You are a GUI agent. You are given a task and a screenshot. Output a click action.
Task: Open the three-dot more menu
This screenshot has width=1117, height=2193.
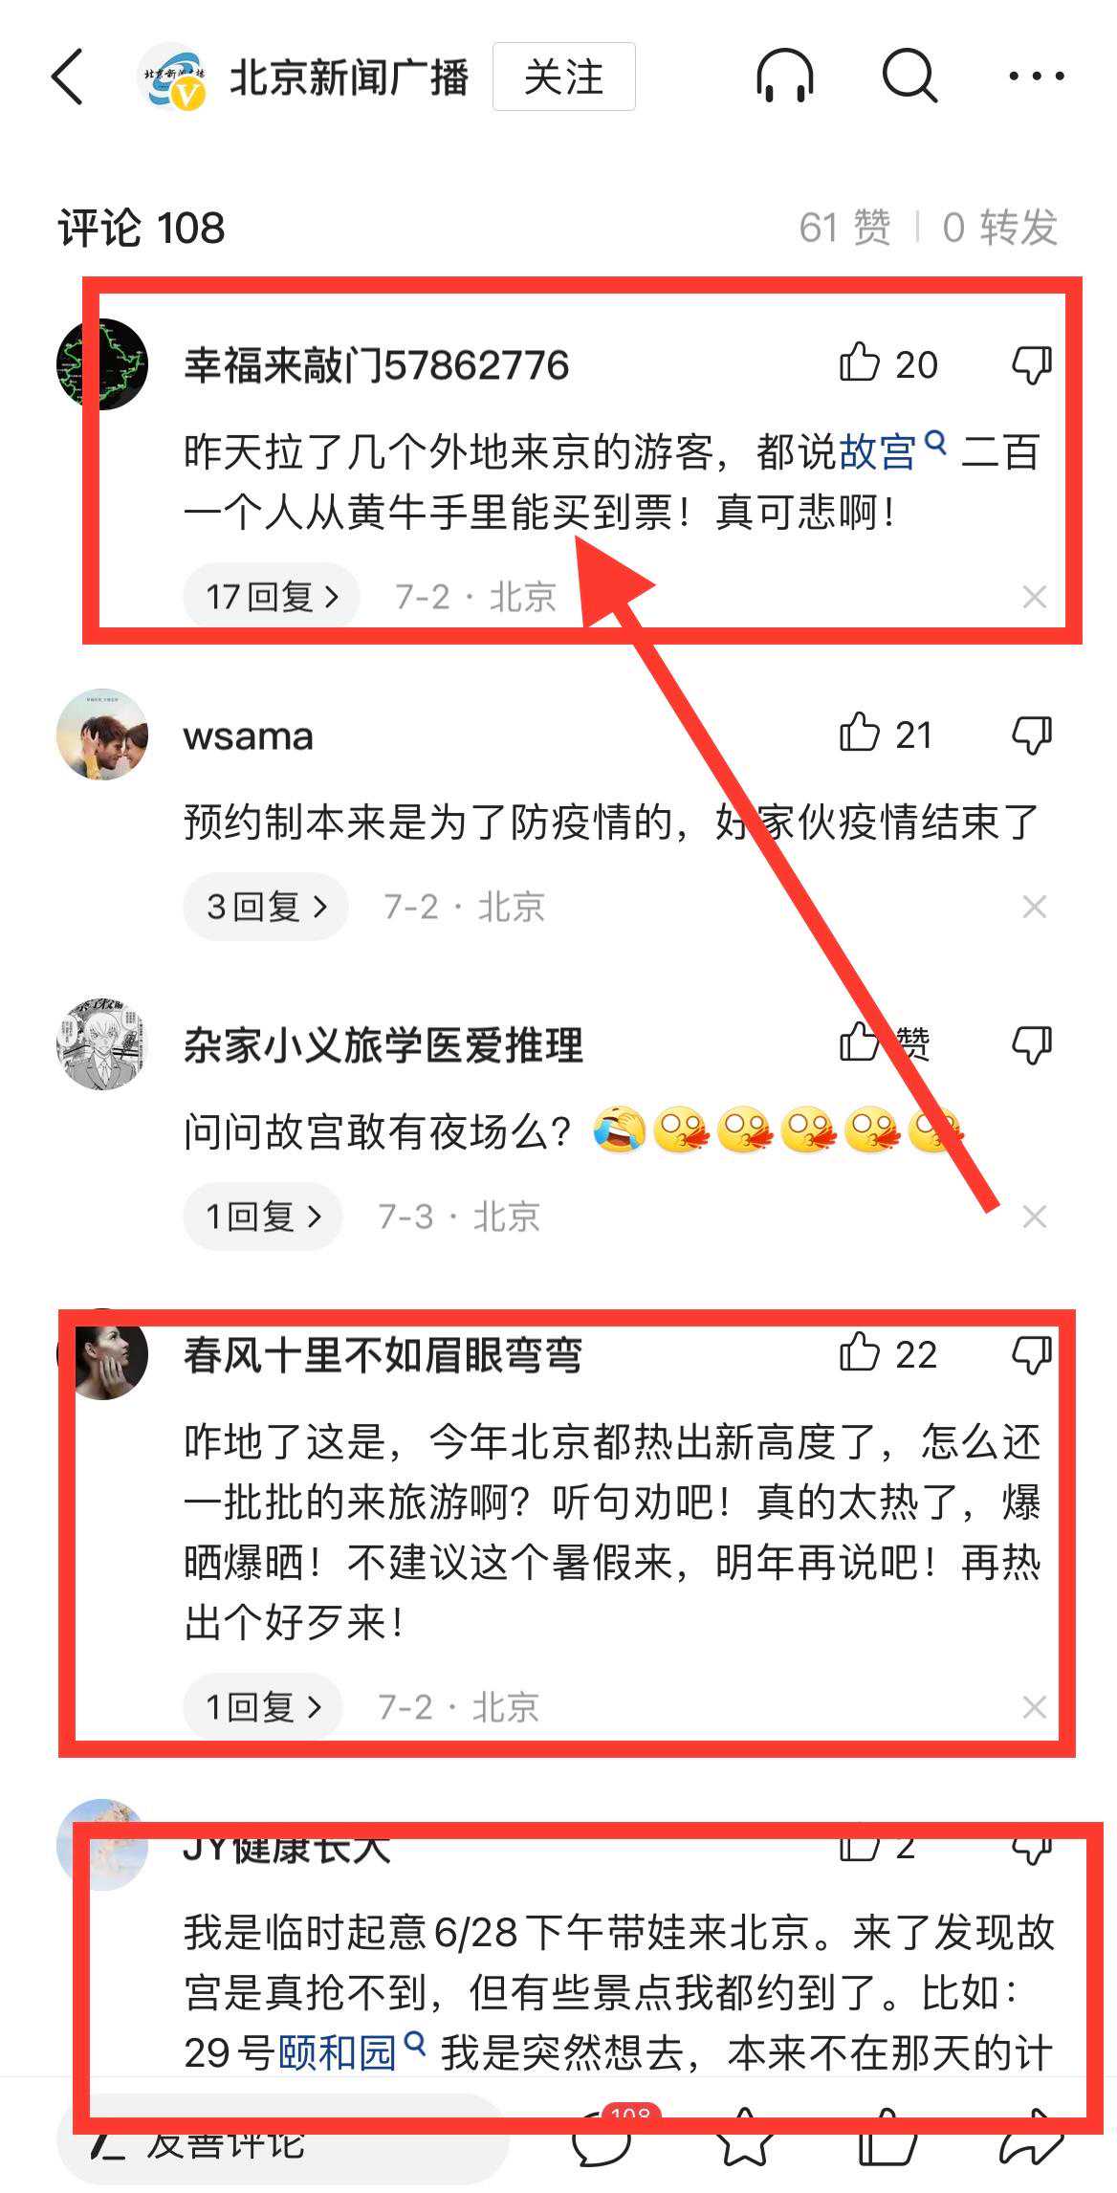[x=1036, y=77]
